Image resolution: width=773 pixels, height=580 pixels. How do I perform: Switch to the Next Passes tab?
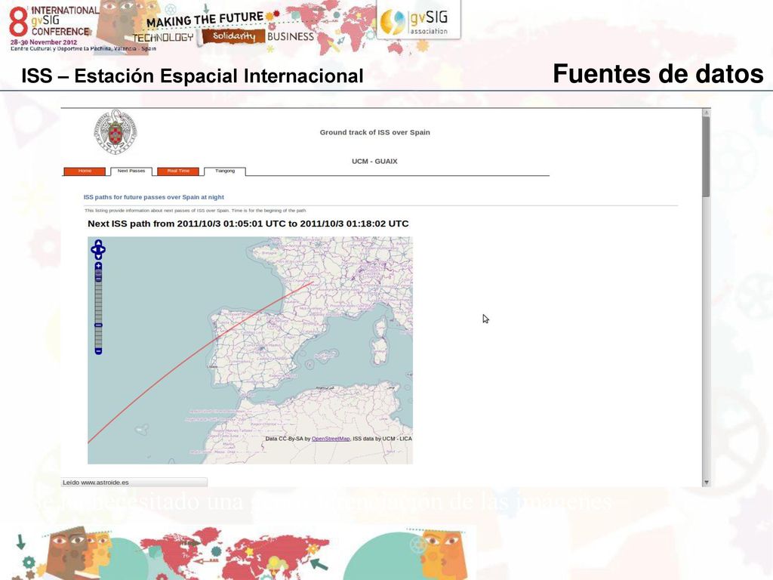[x=131, y=171]
